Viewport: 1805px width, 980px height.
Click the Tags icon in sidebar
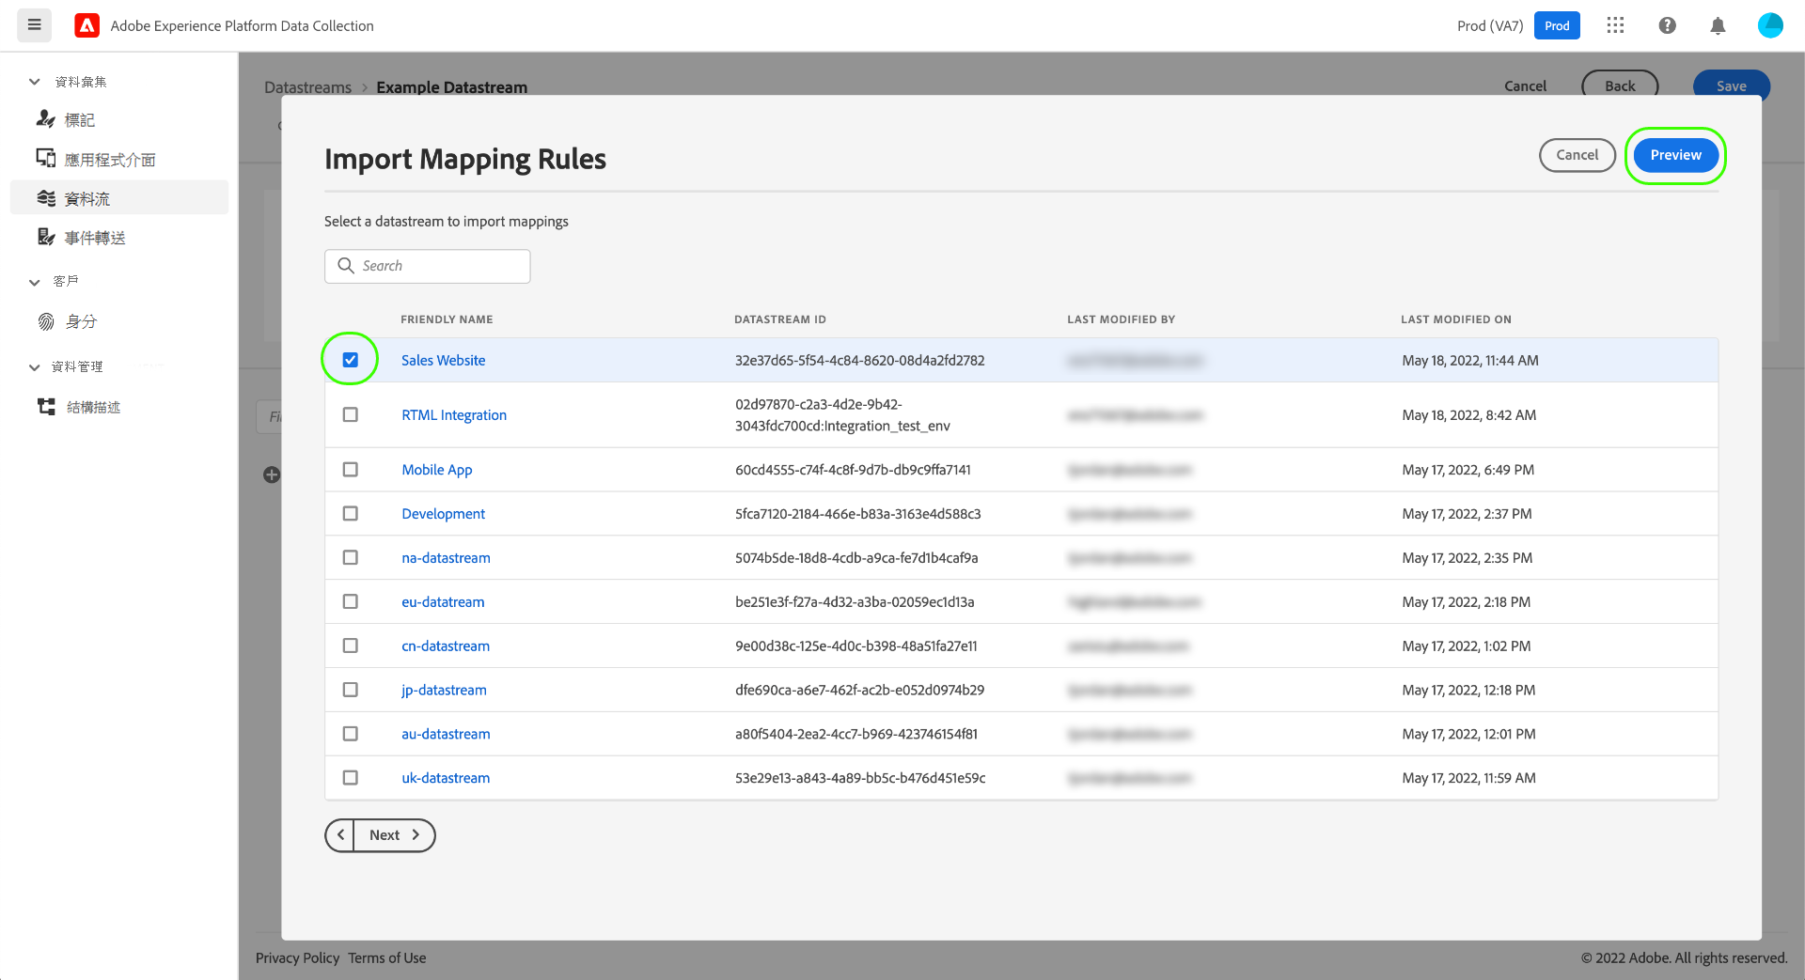(x=46, y=119)
